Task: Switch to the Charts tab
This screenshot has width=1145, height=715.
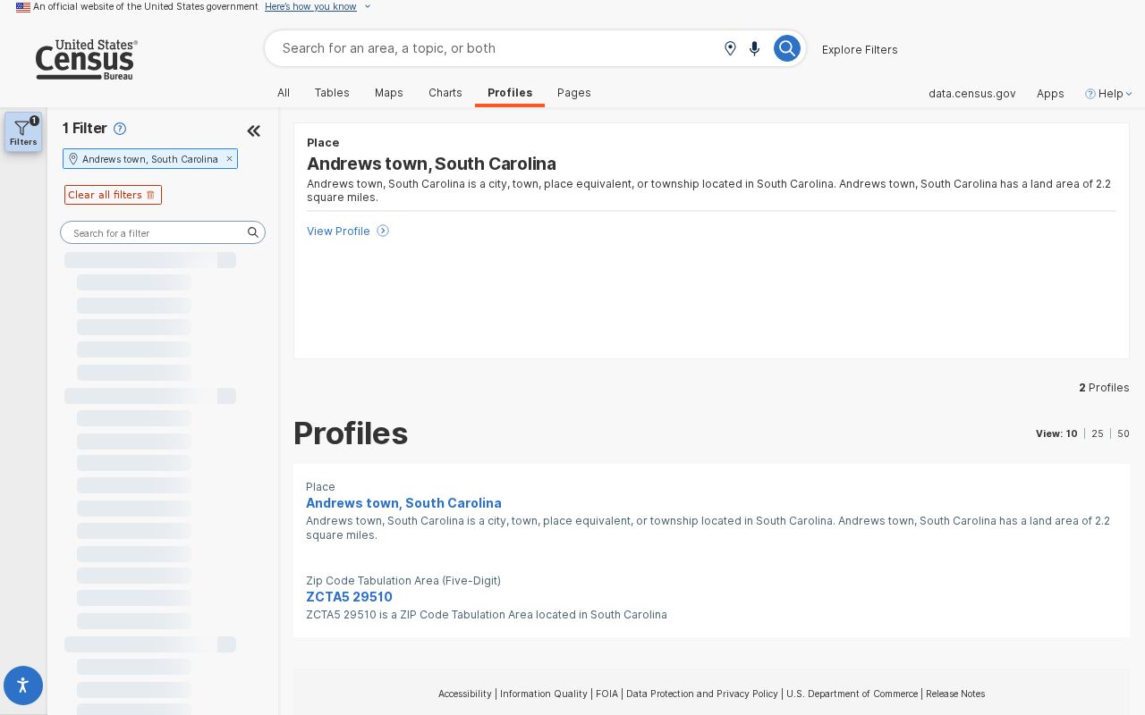Action: 445,93
